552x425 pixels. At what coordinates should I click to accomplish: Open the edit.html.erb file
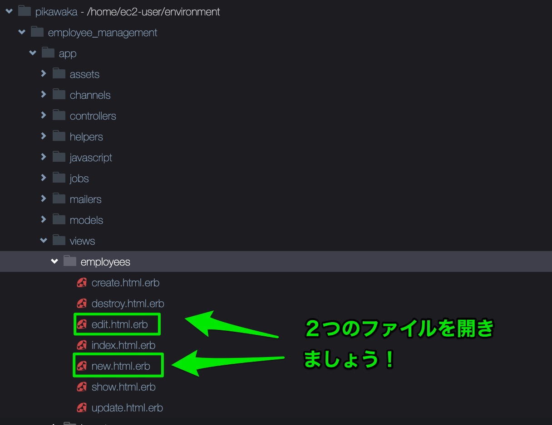coord(119,324)
